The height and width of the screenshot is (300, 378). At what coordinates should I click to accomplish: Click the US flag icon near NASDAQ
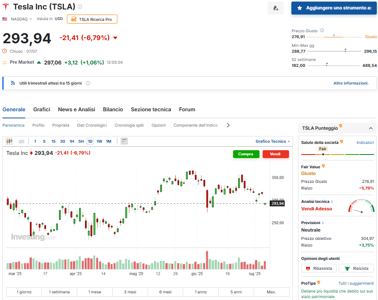coord(5,19)
